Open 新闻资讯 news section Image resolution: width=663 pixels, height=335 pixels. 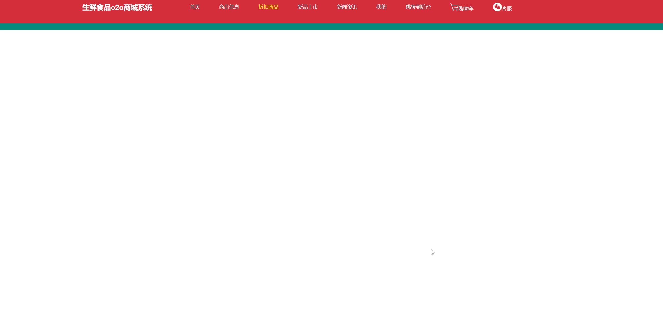[x=347, y=7]
